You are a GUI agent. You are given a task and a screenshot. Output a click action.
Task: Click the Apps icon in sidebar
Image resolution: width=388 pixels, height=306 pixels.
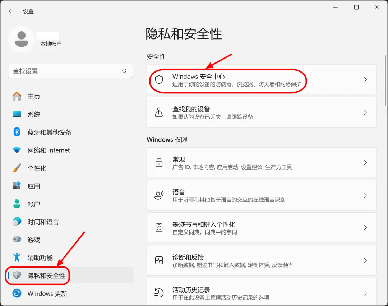pyautogui.click(x=17, y=186)
